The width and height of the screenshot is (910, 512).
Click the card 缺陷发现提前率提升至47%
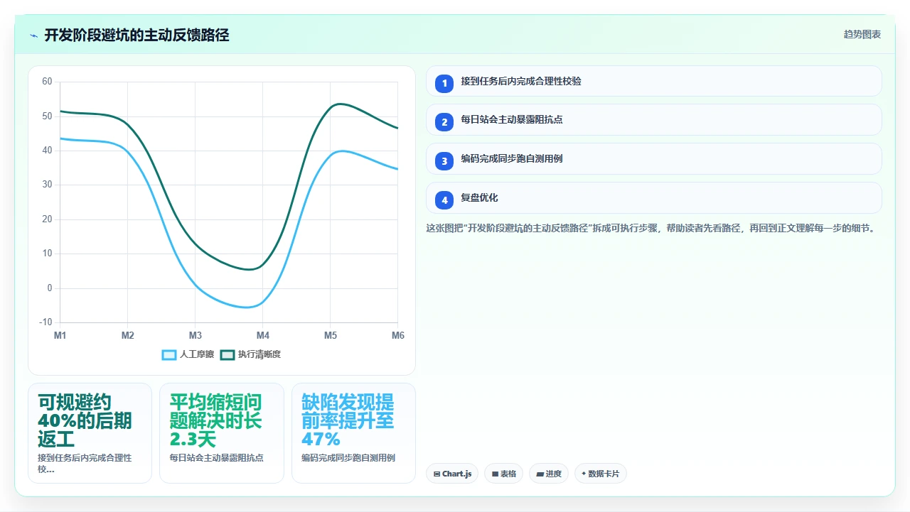click(x=354, y=433)
